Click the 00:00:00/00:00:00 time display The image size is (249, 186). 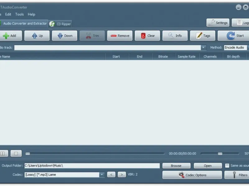(x=182, y=153)
